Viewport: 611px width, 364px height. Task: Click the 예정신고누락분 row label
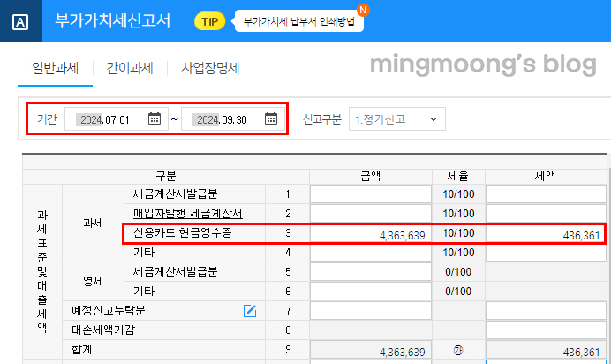109,311
